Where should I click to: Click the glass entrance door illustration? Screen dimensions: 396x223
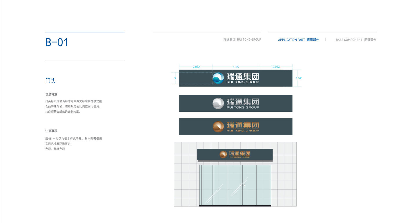pos(235,185)
